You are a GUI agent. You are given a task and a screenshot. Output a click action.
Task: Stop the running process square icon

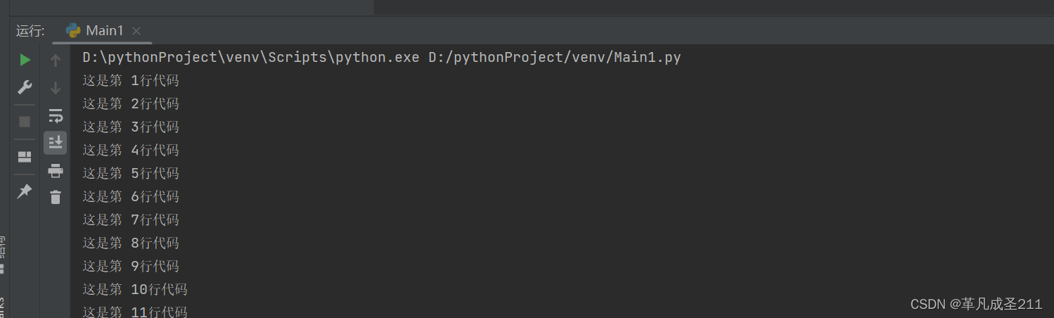tap(25, 122)
